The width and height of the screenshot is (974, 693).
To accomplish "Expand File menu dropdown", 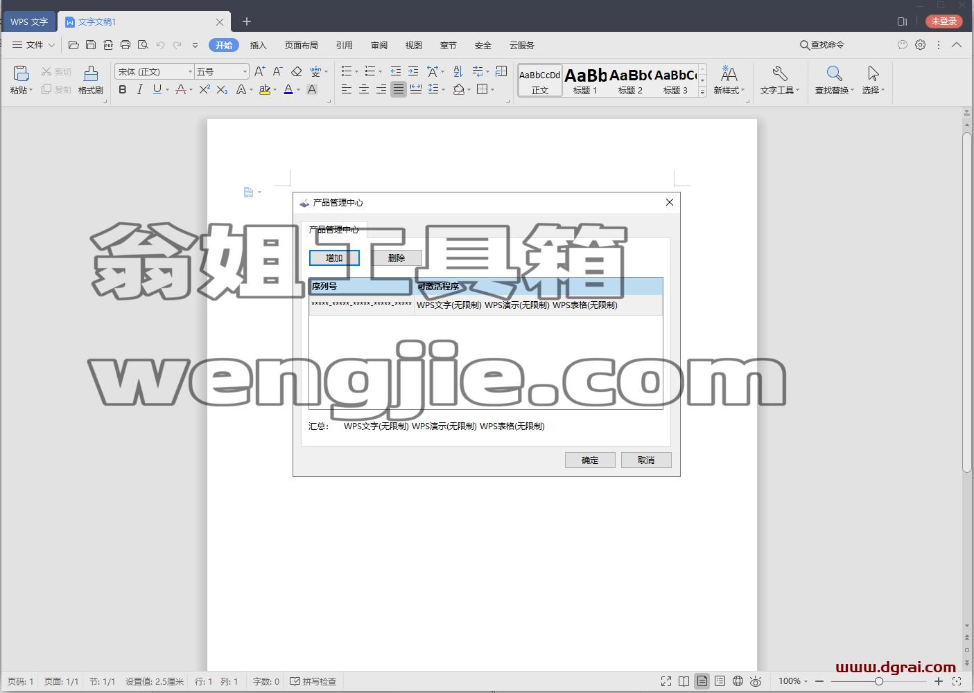I will pos(34,45).
